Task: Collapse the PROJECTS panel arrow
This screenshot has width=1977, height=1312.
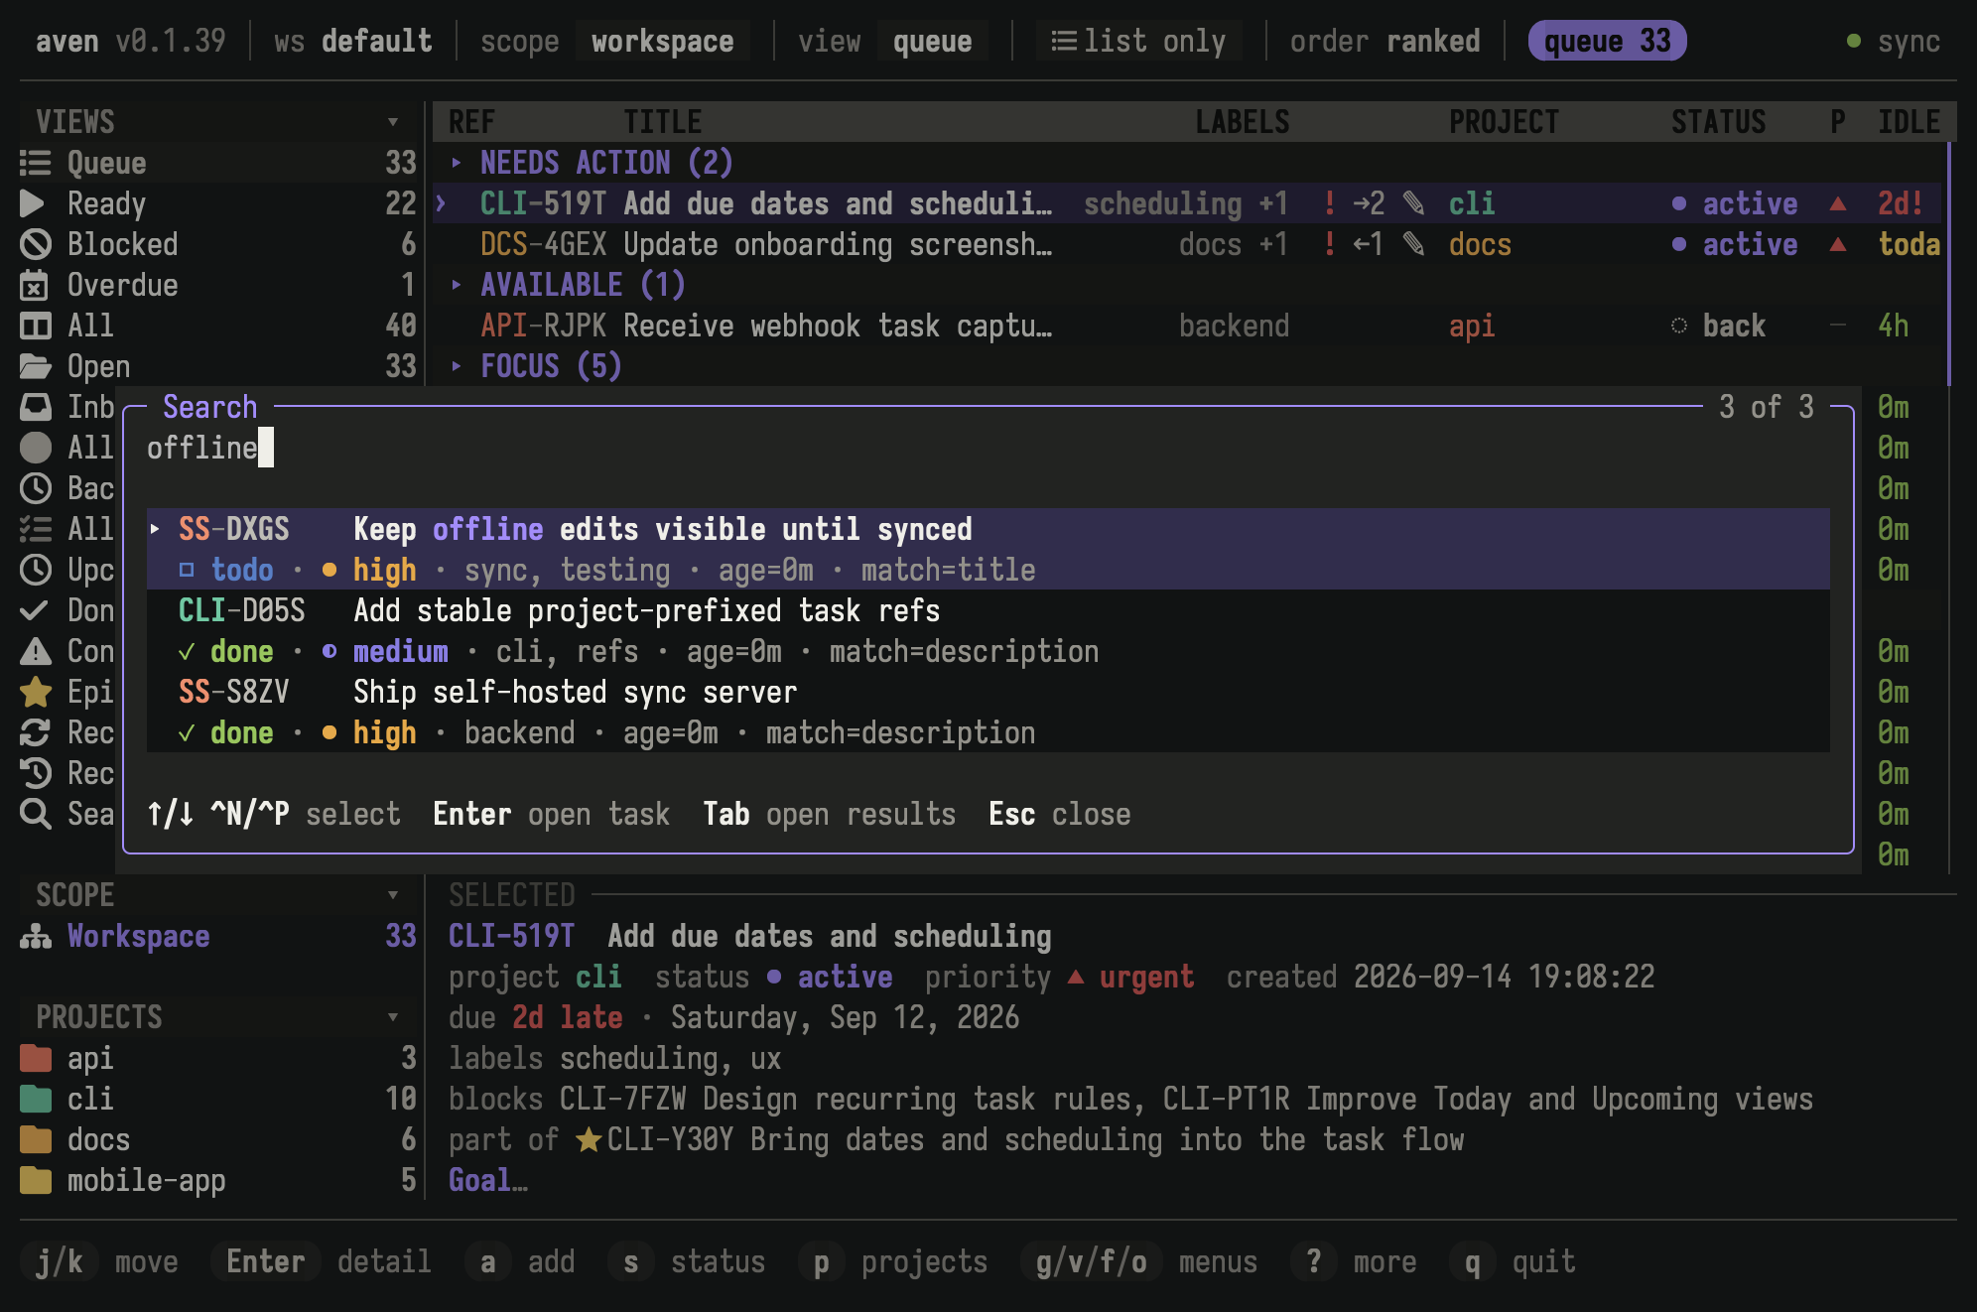Action: coord(393,1017)
